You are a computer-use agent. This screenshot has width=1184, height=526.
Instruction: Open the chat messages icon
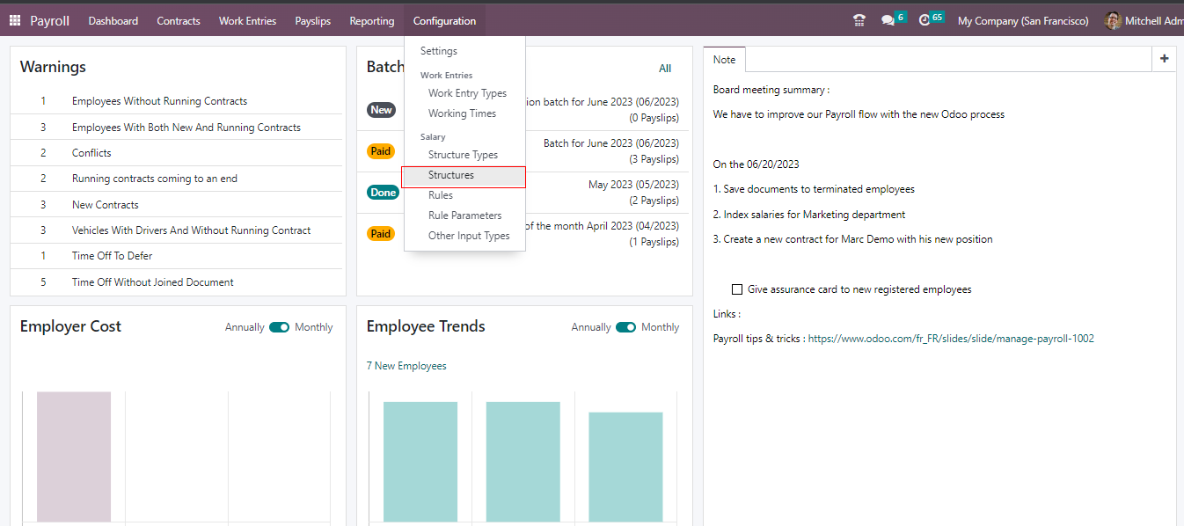coord(888,20)
